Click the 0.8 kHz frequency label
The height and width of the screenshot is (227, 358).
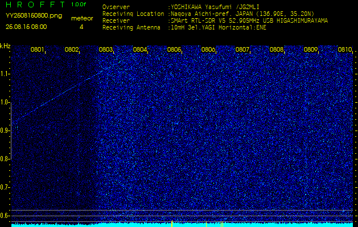click(x=5, y=159)
